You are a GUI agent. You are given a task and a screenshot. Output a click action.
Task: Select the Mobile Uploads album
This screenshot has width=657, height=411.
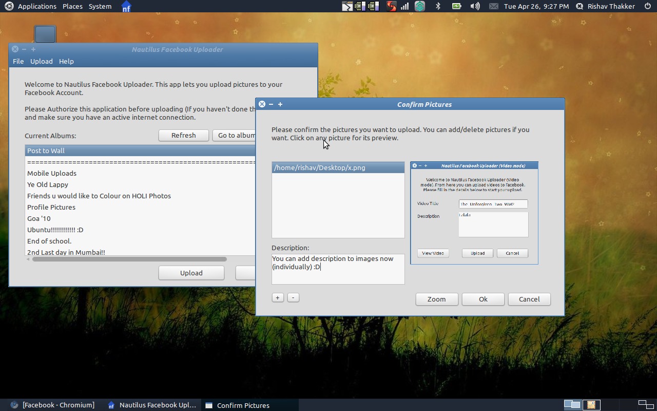[140, 173]
